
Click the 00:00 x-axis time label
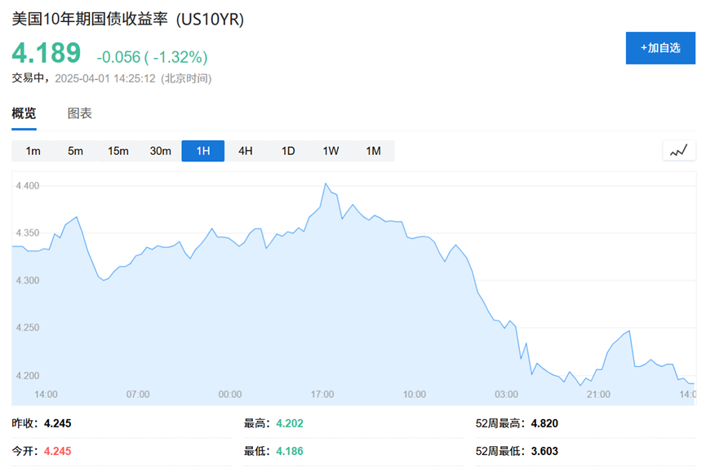pos(230,395)
